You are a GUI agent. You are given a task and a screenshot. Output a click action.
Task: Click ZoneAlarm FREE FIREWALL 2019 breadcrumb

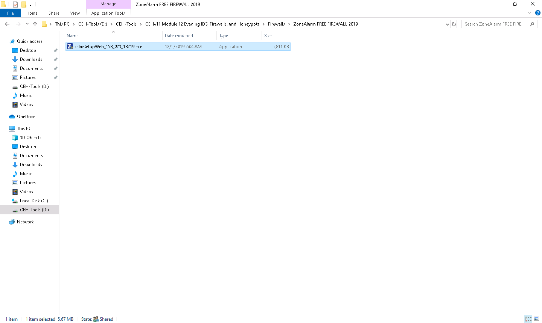(x=326, y=24)
